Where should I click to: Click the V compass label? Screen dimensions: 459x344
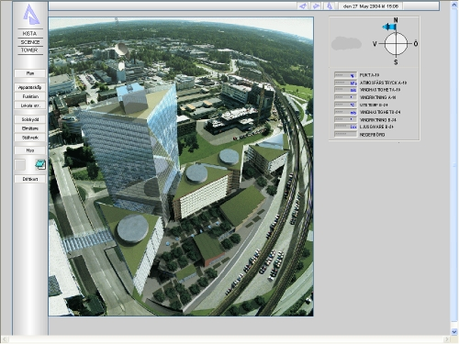pyautogui.click(x=375, y=44)
